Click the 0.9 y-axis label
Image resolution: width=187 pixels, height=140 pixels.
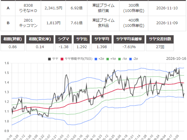7,131
